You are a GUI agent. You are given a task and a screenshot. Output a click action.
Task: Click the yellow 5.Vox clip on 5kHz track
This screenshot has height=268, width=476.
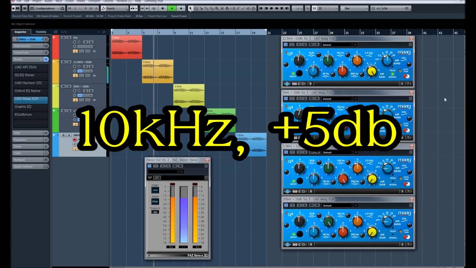point(189,96)
